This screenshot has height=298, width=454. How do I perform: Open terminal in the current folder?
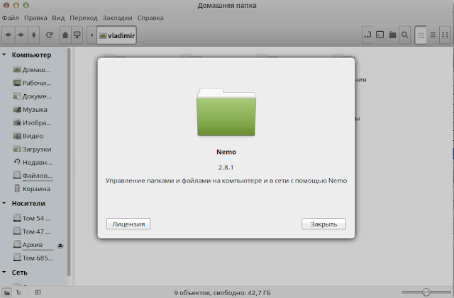pyautogui.click(x=380, y=35)
